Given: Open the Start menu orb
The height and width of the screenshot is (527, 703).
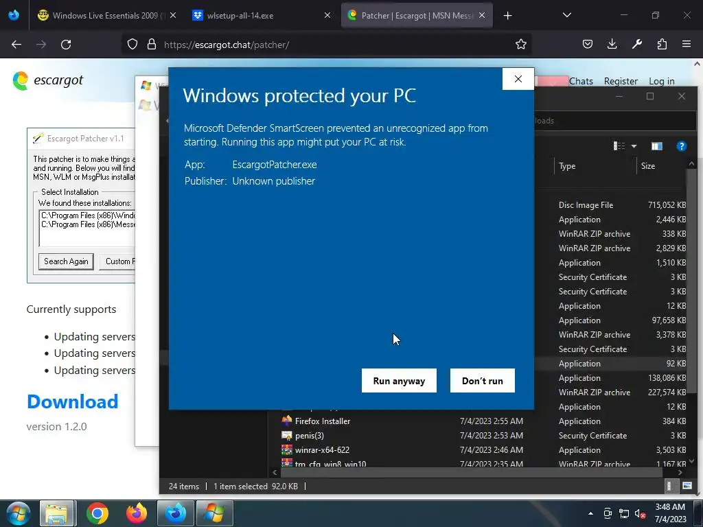Looking at the screenshot, I should [x=17, y=513].
